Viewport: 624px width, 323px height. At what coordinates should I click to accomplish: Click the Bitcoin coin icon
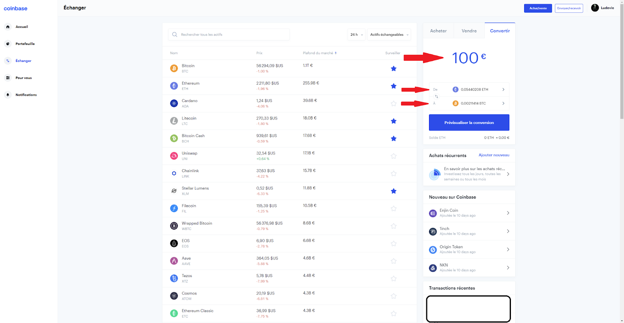point(174,68)
